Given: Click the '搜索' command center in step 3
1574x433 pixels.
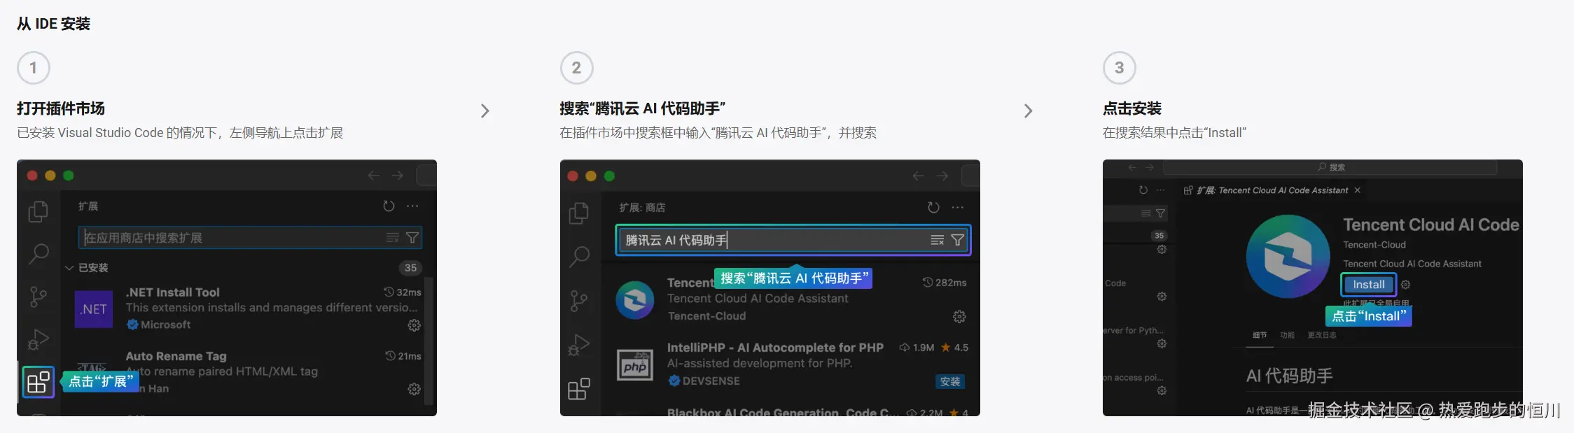Looking at the screenshot, I should [x=1330, y=167].
